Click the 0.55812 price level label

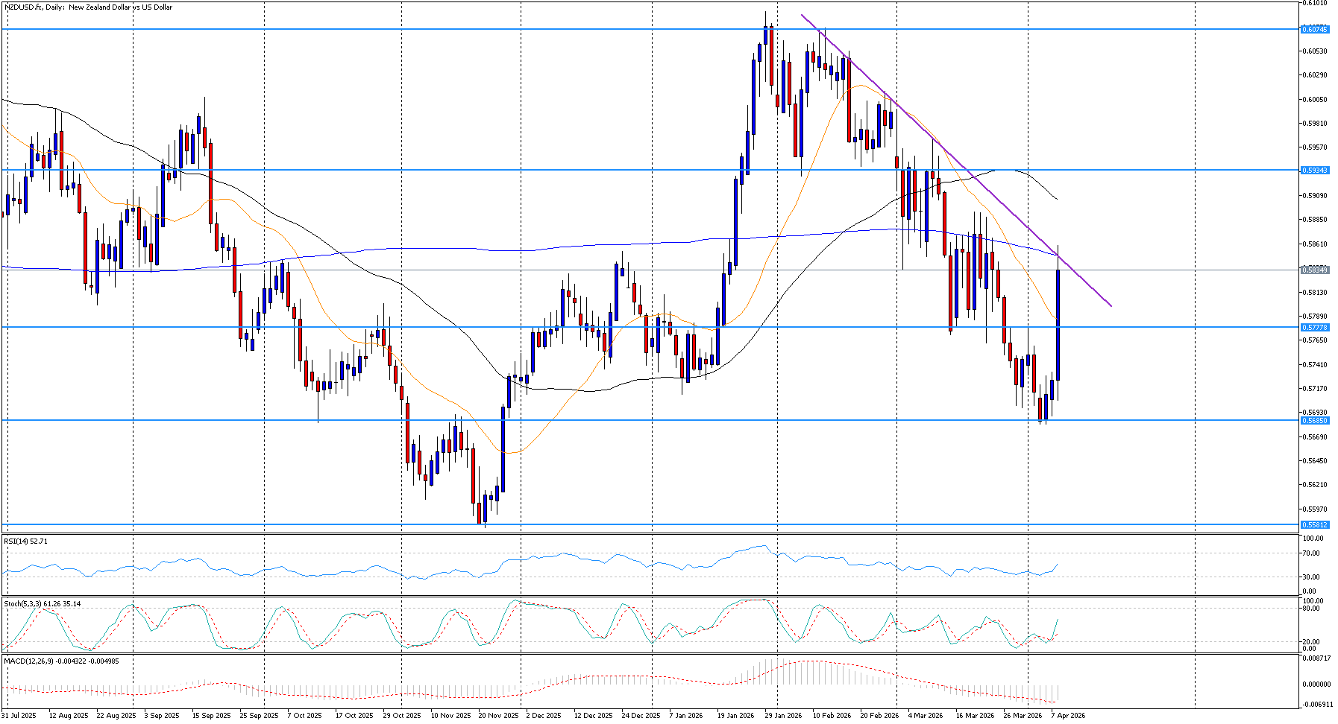pyautogui.click(x=1314, y=525)
